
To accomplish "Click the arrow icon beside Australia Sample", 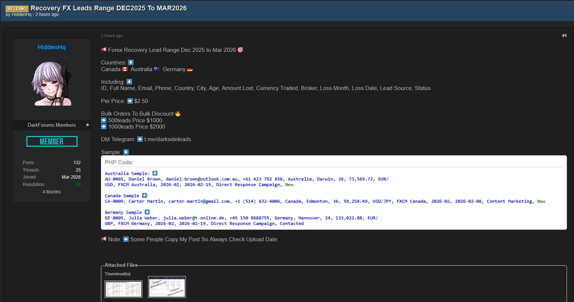I will (x=155, y=173).
